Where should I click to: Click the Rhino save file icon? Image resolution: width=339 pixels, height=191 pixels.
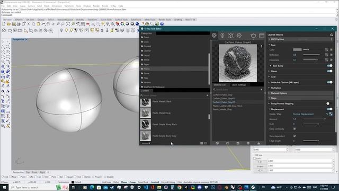pos(14,24)
